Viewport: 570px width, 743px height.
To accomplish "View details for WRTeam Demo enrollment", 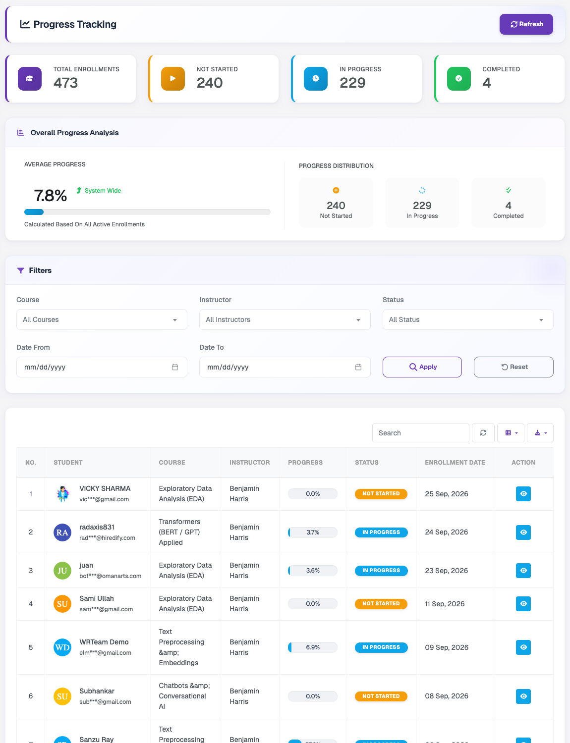I will 523,647.
